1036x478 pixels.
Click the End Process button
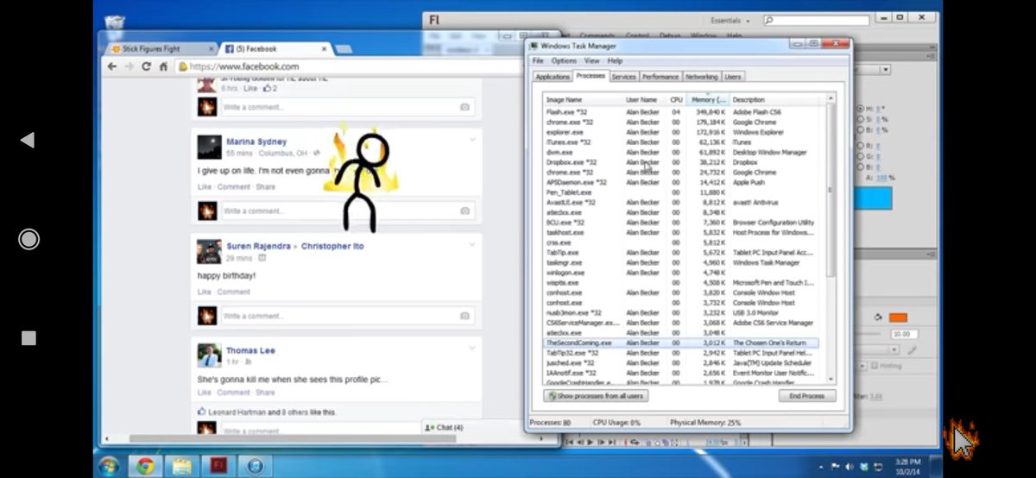(807, 396)
